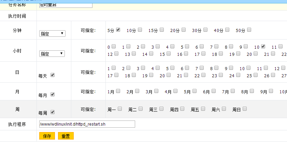Enable the 50分 minute option
This screenshot has width=287, height=145.
point(249,30)
